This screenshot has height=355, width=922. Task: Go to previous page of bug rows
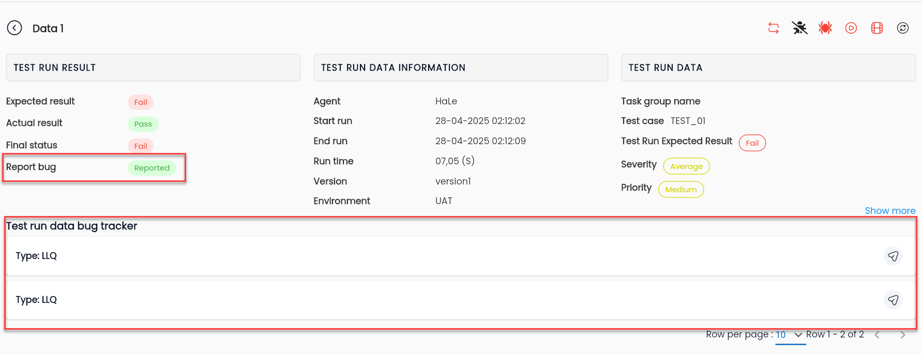click(x=877, y=335)
